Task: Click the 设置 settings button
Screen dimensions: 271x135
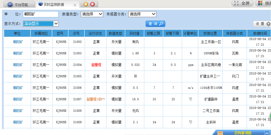Action: 262,24
